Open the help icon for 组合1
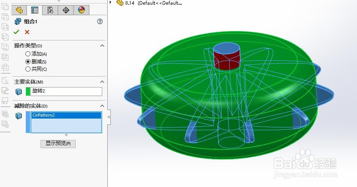This screenshot has width=357, height=187. pyautogui.click(x=100, y=21)
